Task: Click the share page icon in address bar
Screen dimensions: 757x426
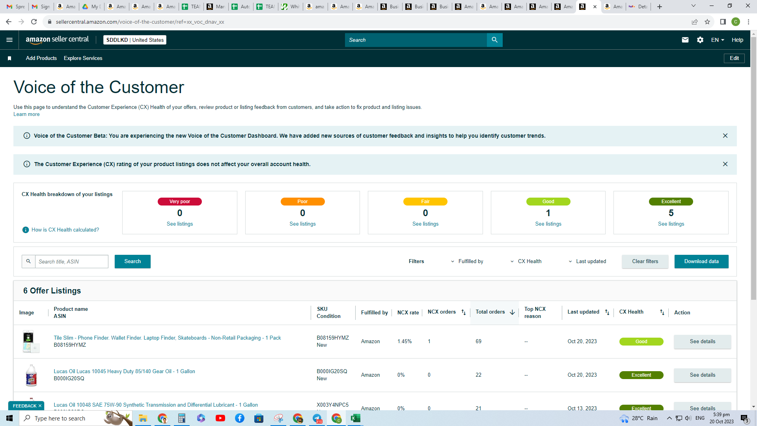Action: 695,22
